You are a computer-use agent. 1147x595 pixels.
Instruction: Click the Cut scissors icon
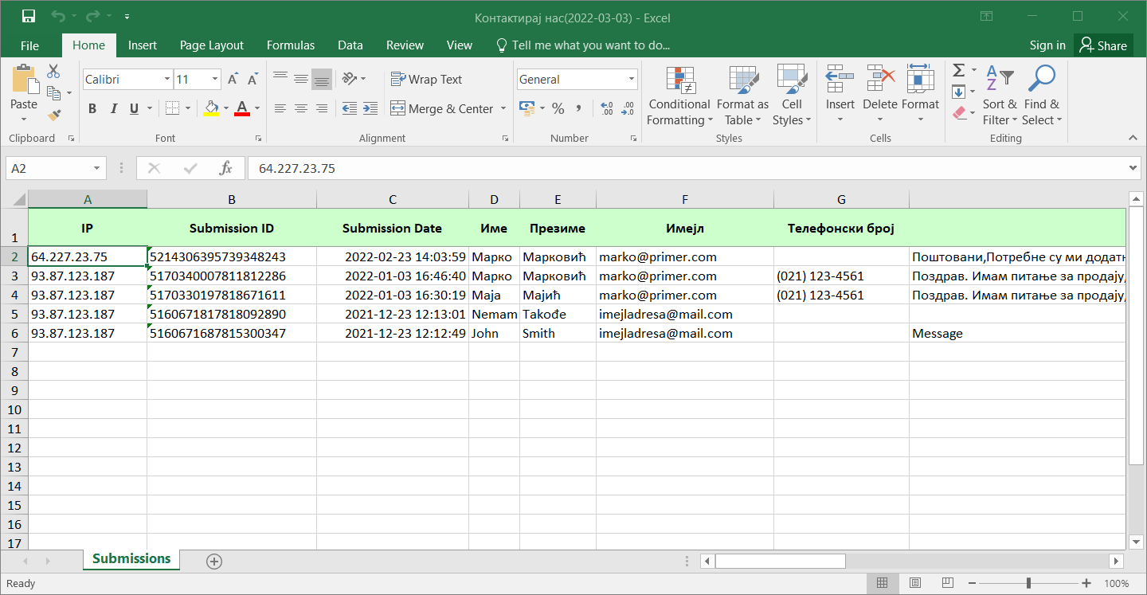(x=54, y=72)
